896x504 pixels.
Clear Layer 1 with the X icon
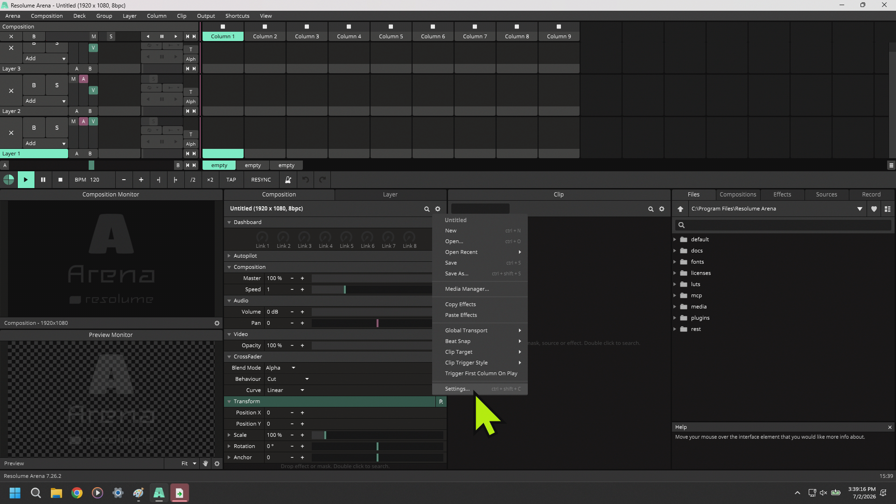tap(11, 133)
